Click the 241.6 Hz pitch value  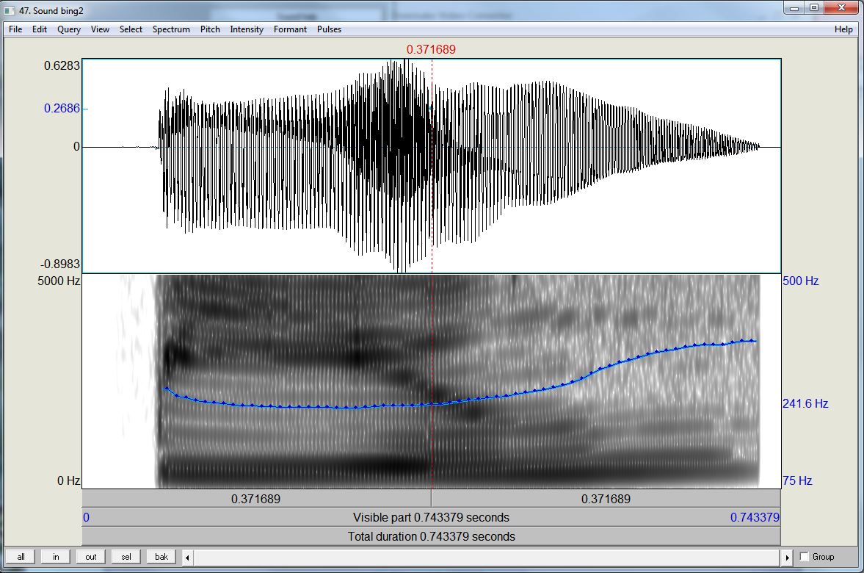pyautogui.click(x=805, y=404)
